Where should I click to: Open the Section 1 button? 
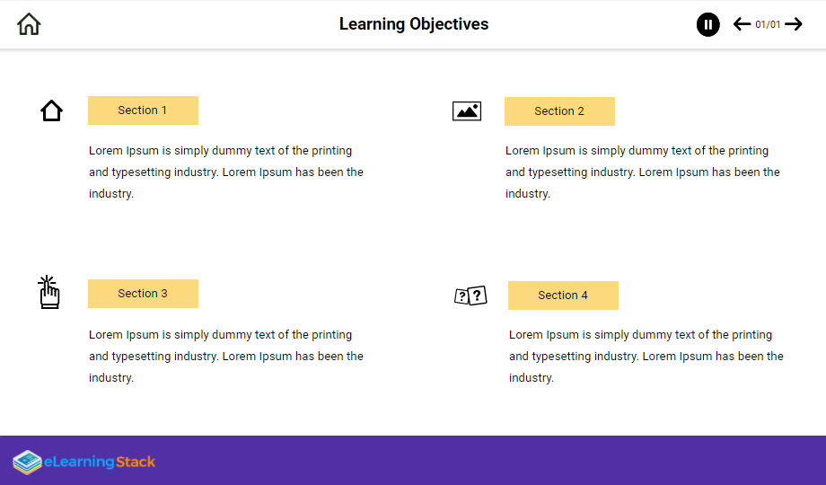(x=143, y=110)
